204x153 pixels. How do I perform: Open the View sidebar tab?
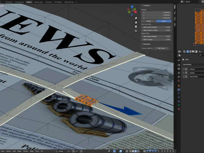tap(175, 19)
